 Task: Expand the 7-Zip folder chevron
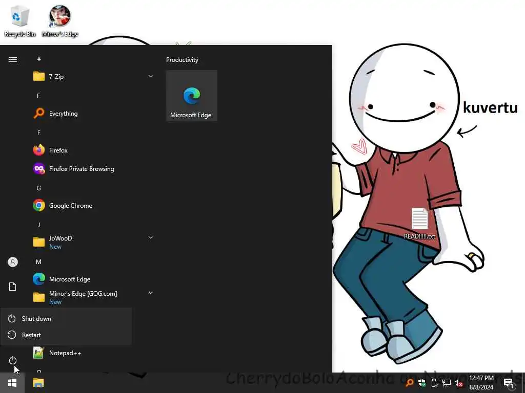click(151, 76)
